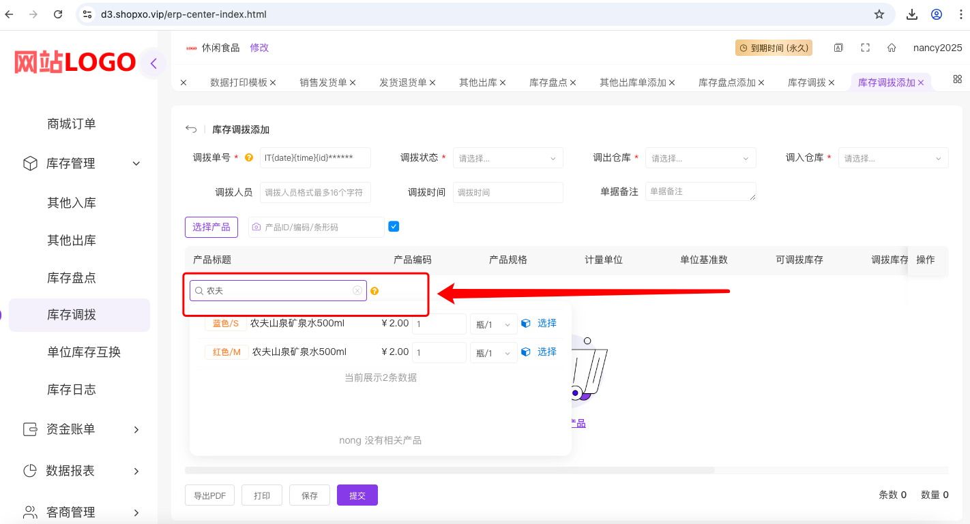The height and width of the screenshot is (524, 970).
Task: Click 修改 link next to 休闲食品
Action: coord(259,48)
